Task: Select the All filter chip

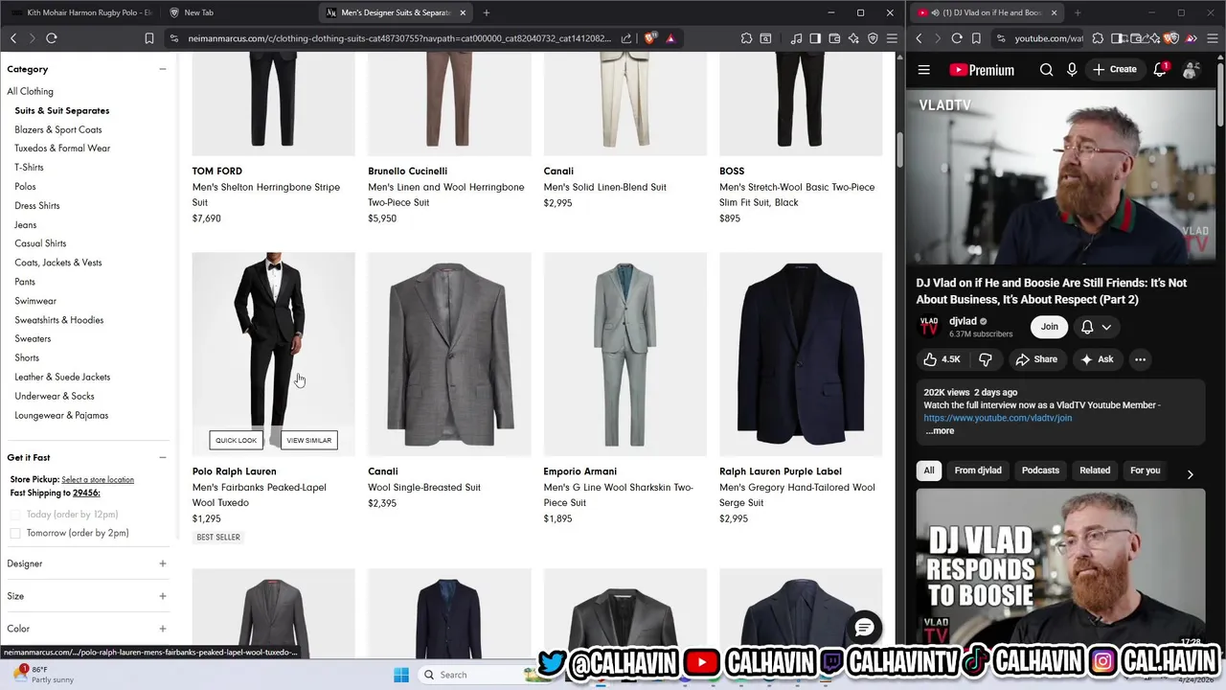Action: [x=928, y=471]
